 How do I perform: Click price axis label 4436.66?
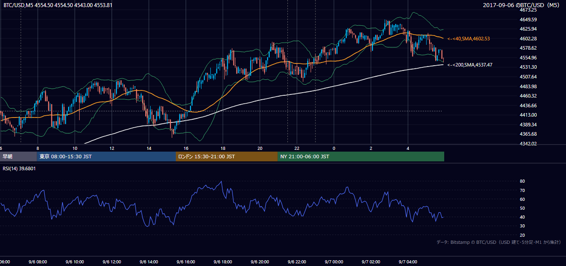click(529, 106)
